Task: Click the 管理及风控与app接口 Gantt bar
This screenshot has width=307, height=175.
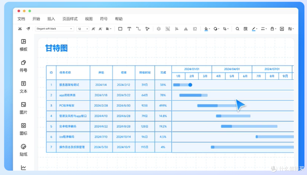Action: click(x=233, y=116)
